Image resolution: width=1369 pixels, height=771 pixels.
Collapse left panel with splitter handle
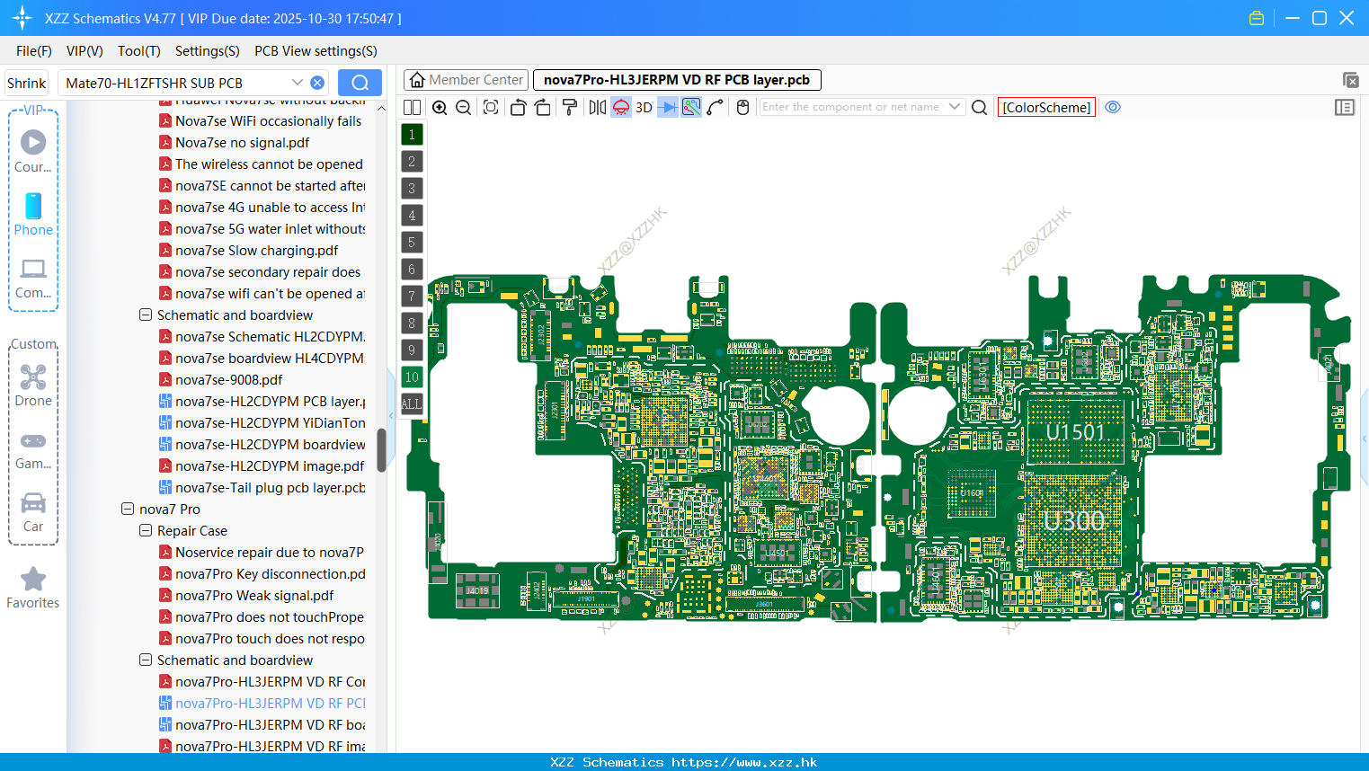coord(391,416)
